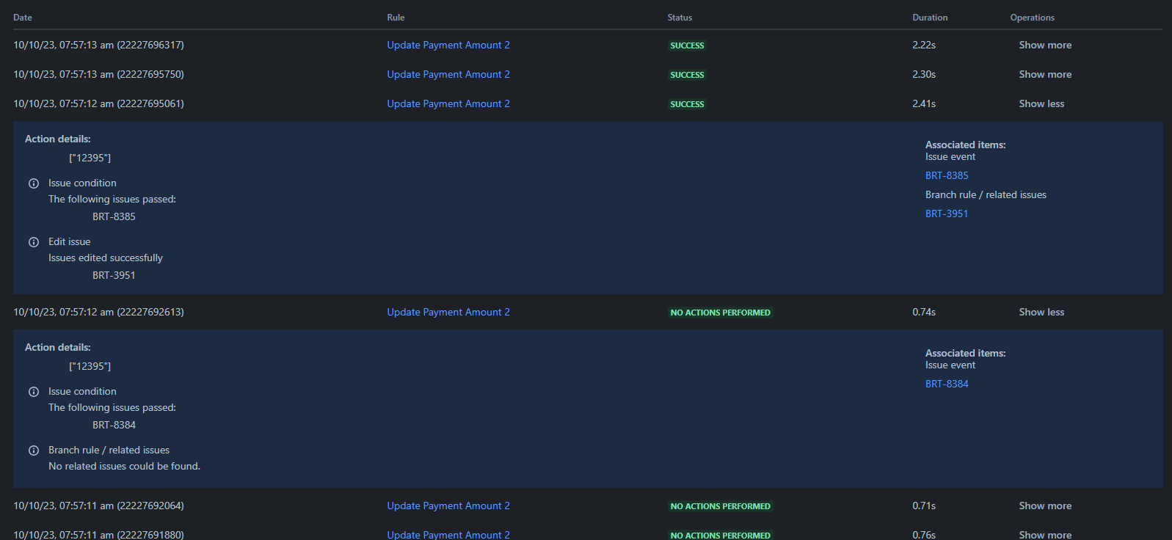Open BRT-8385 associated issue link
This screenshot has height=540, width=1172.
[x=947, y=175]
